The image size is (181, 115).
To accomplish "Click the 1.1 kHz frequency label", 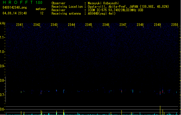I will point(2,37).
